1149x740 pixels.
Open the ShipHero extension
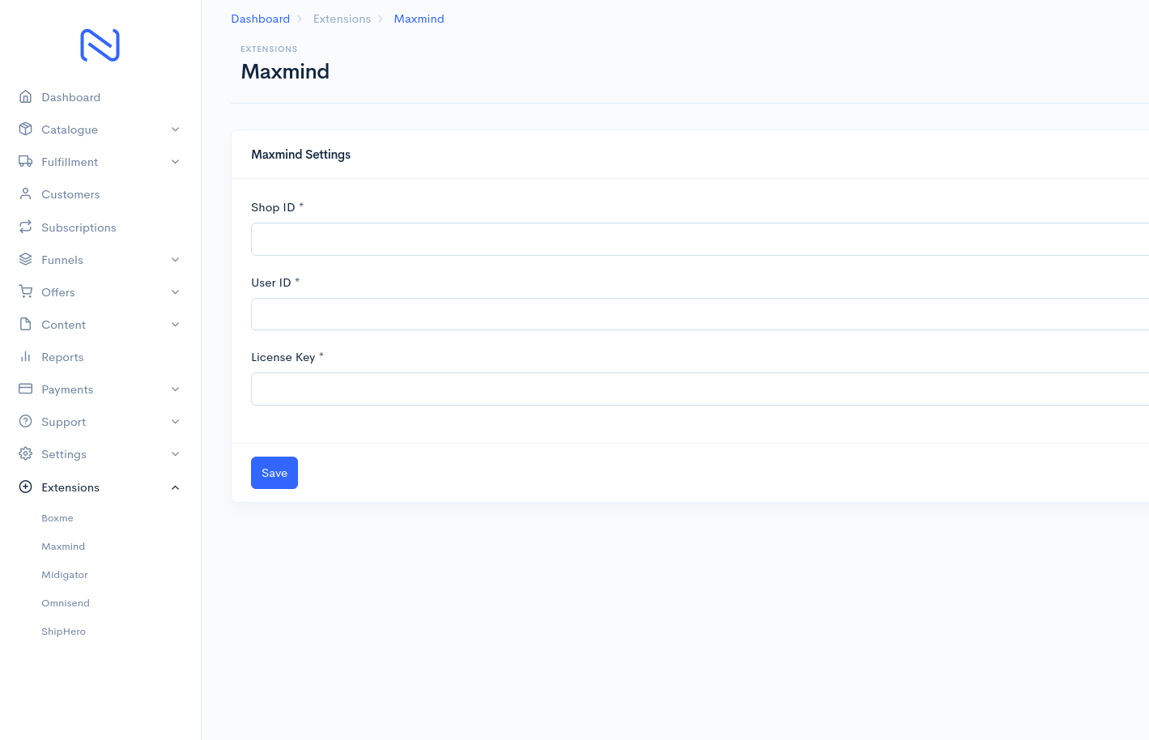click(63, 632)
